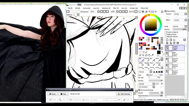The width and height of the screenshot is (189, 106).
Task: Create a new layer folder
Action: pos(174,40)
